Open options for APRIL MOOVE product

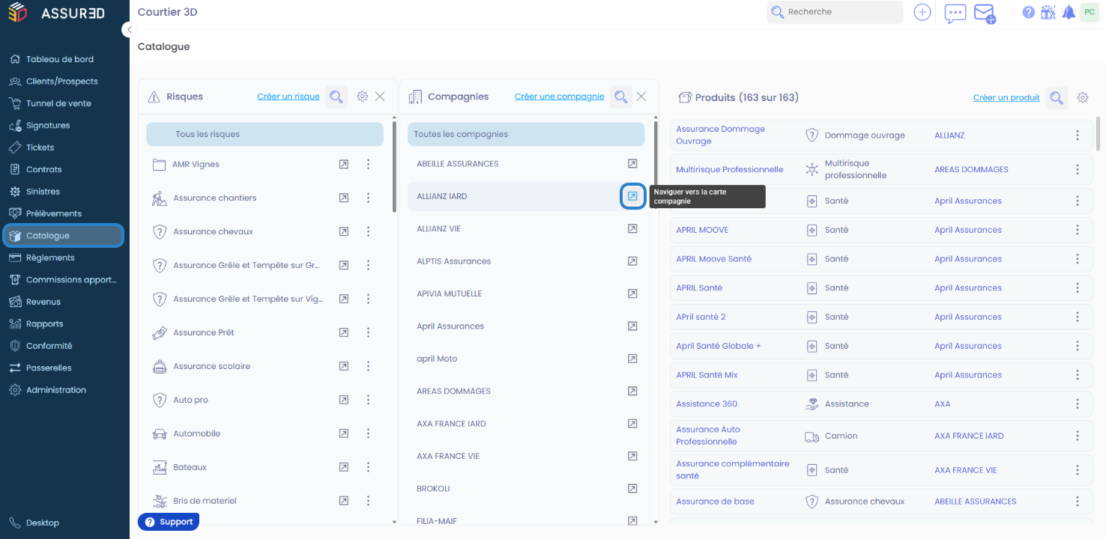(1078, 230)
